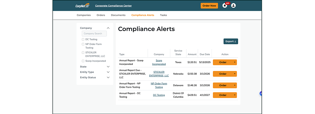This screenshot has height=114, width=315.
Task: Focus the Company Search field
Action: (94, 34)
